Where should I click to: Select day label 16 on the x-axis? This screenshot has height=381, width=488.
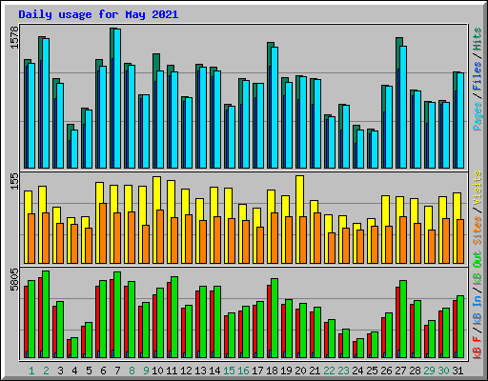point(243,371)
